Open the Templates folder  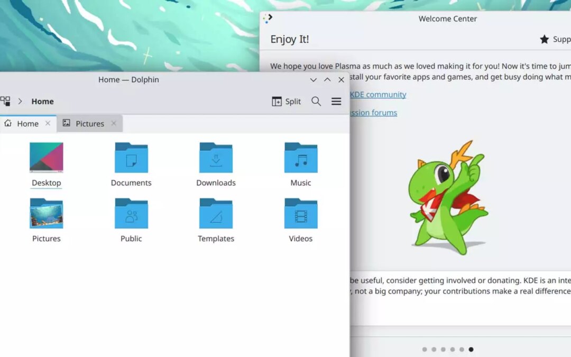pyautogui.click(x=216, y=214)
